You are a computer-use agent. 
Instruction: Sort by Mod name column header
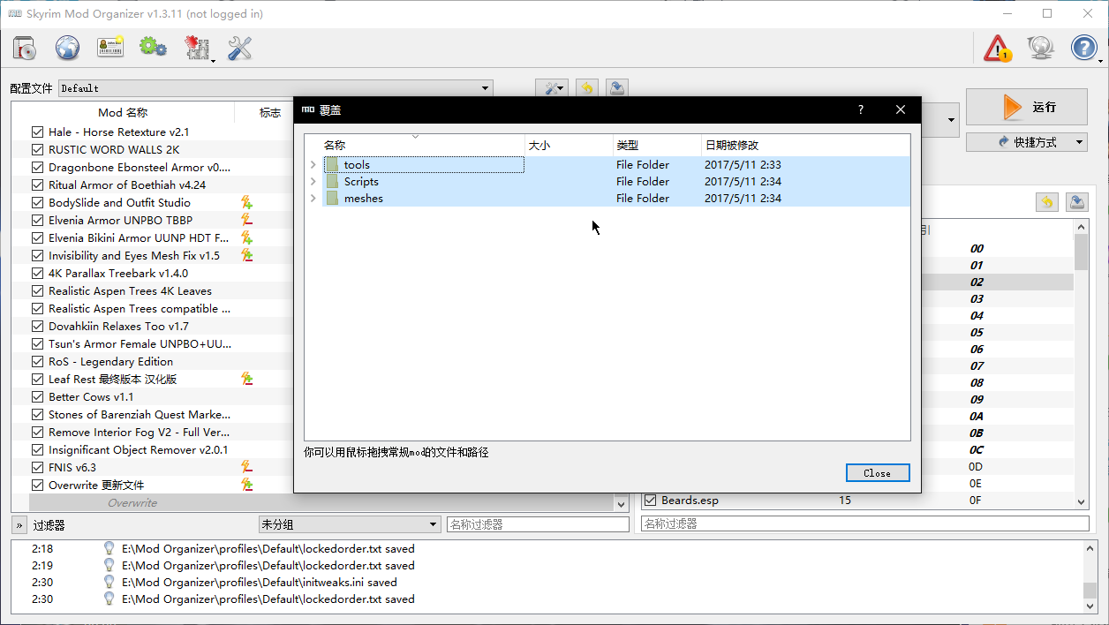[x=123, y=113]
